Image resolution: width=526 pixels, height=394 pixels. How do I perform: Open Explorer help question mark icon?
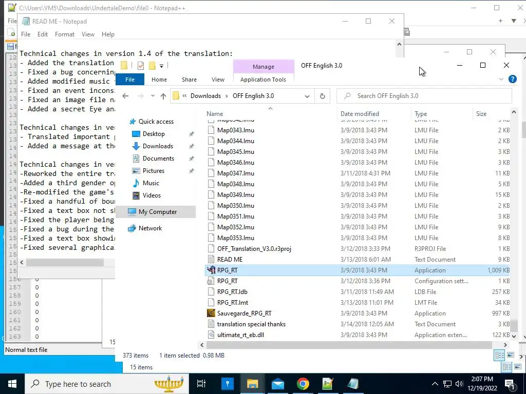click(512, 79)
